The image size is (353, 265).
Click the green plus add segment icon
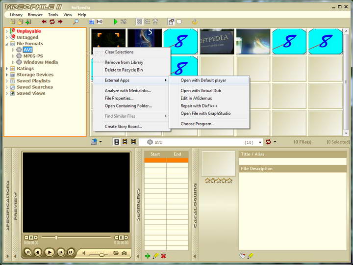[148, 256]
